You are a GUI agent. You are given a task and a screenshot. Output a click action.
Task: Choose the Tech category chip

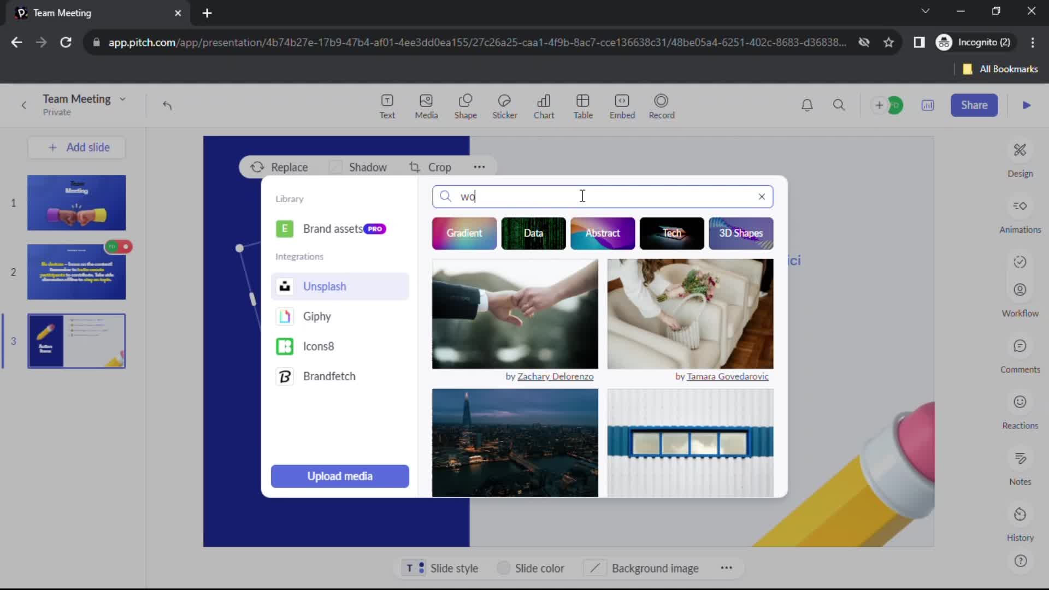point(672,233)
